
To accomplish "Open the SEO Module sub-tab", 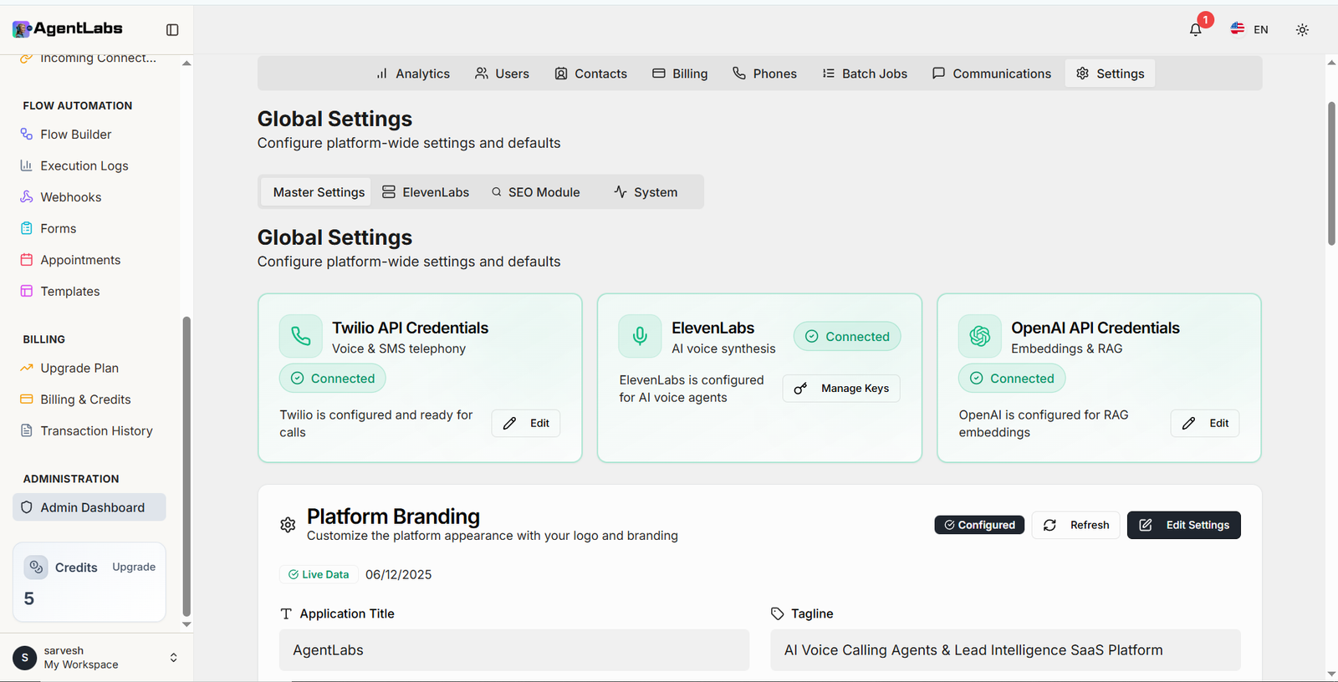I will tap(535, 192).
